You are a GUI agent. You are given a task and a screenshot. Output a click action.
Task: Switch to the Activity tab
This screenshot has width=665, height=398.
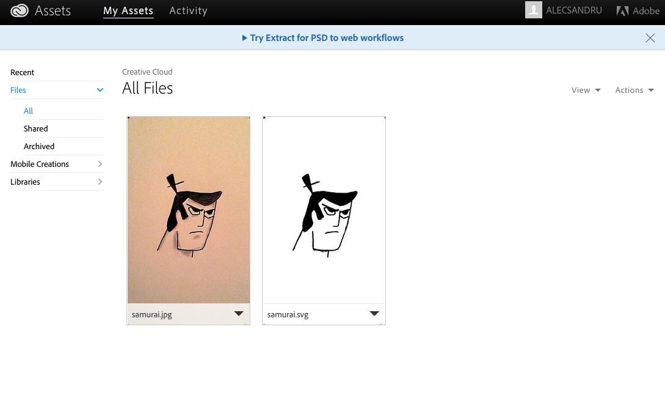(188, 10)
